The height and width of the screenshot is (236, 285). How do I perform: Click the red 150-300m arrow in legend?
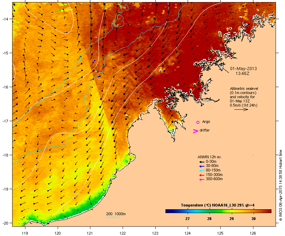pyautogui.click(x=202, y=175)
